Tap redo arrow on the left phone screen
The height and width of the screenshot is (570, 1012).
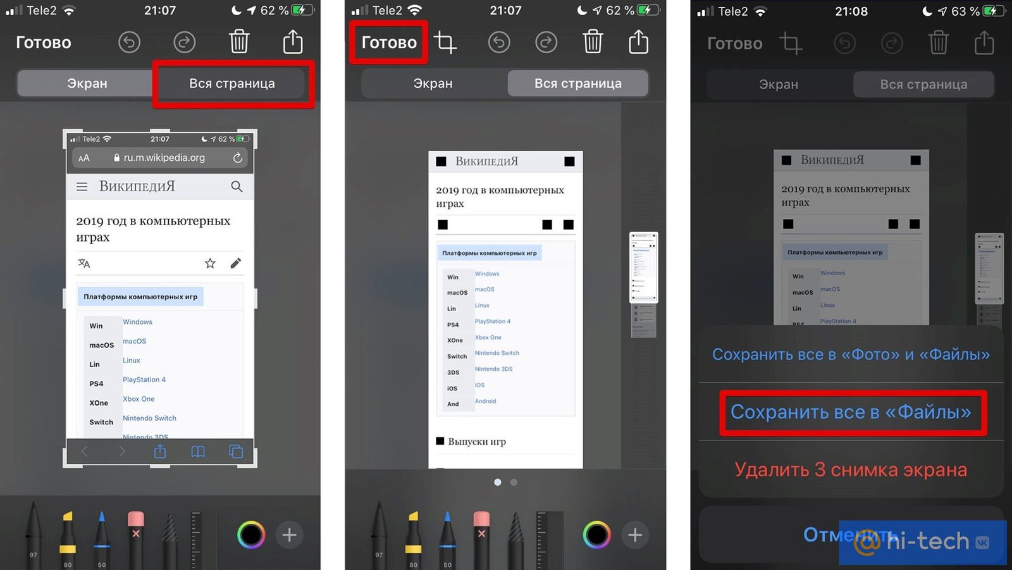[x=184, y=42]
